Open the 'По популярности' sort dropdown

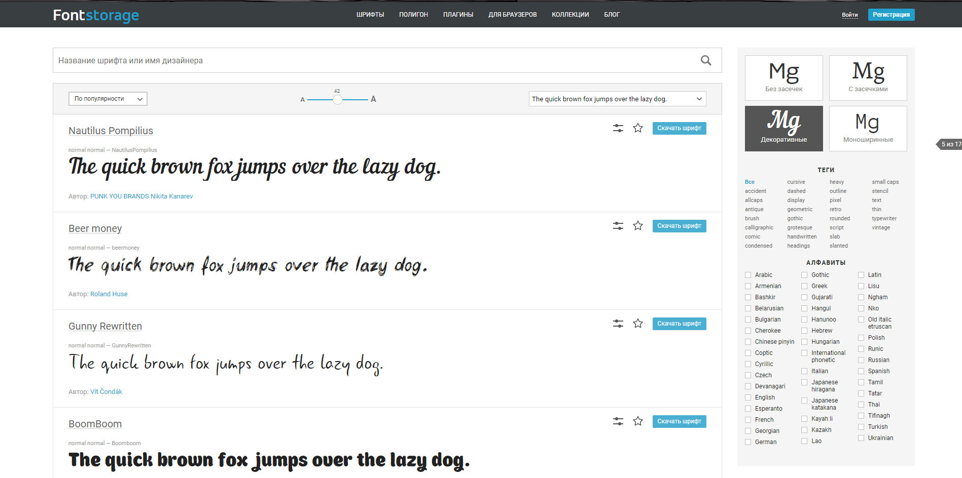click(x=108, y=99)
